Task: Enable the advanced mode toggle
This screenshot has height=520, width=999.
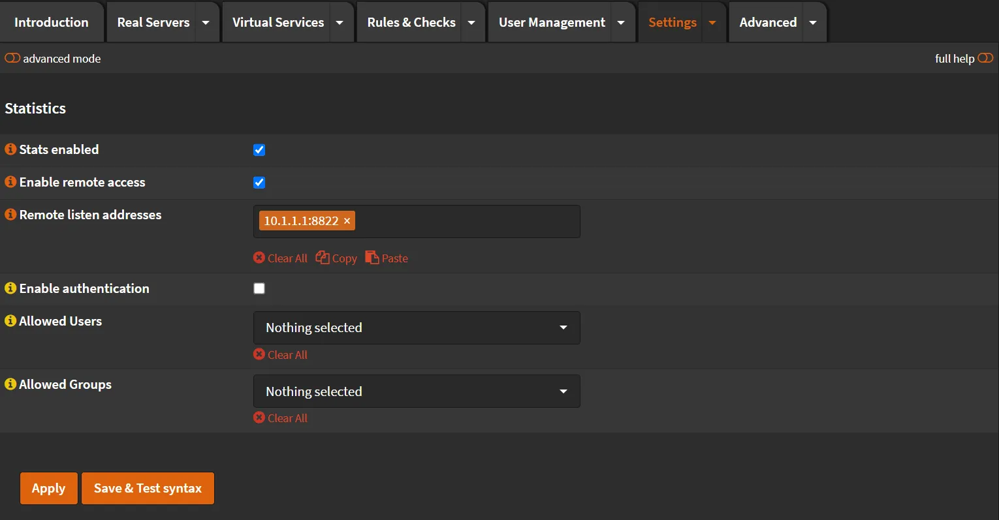Action: (12, 58)
